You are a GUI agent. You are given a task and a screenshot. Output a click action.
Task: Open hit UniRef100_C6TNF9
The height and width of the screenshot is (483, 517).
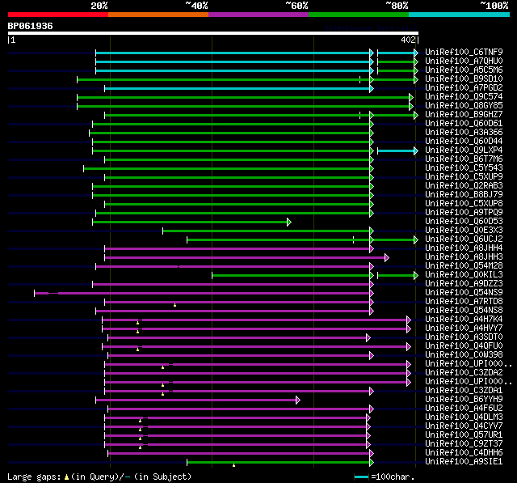pyautogui.click(x=464, y=52)
